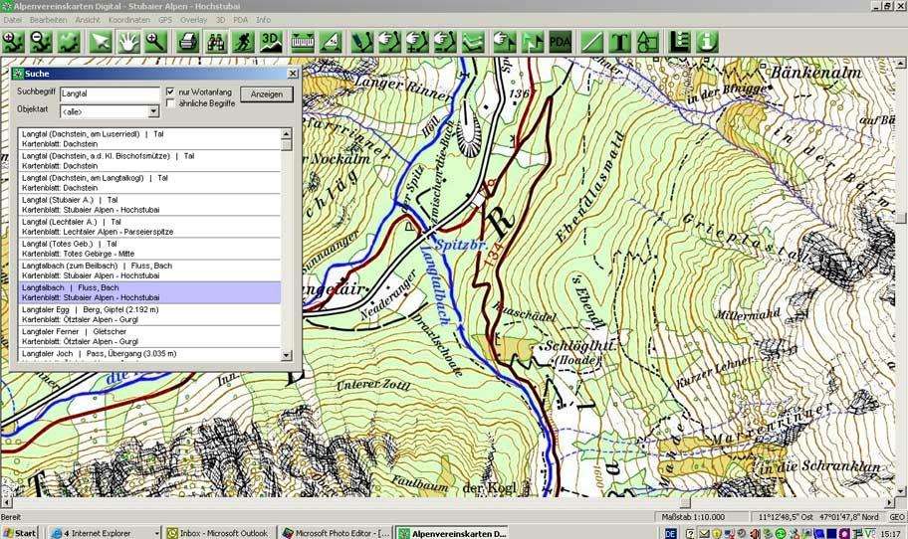The image size is (908, 539).
Task: Select the line drawing tool
Action: (x=591, y=42)
